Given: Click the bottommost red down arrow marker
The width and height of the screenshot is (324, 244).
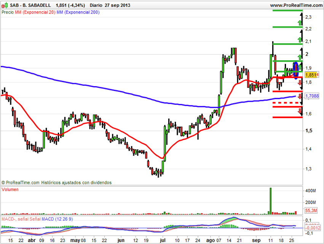Looking at the screenshot, I should [300, 110].
